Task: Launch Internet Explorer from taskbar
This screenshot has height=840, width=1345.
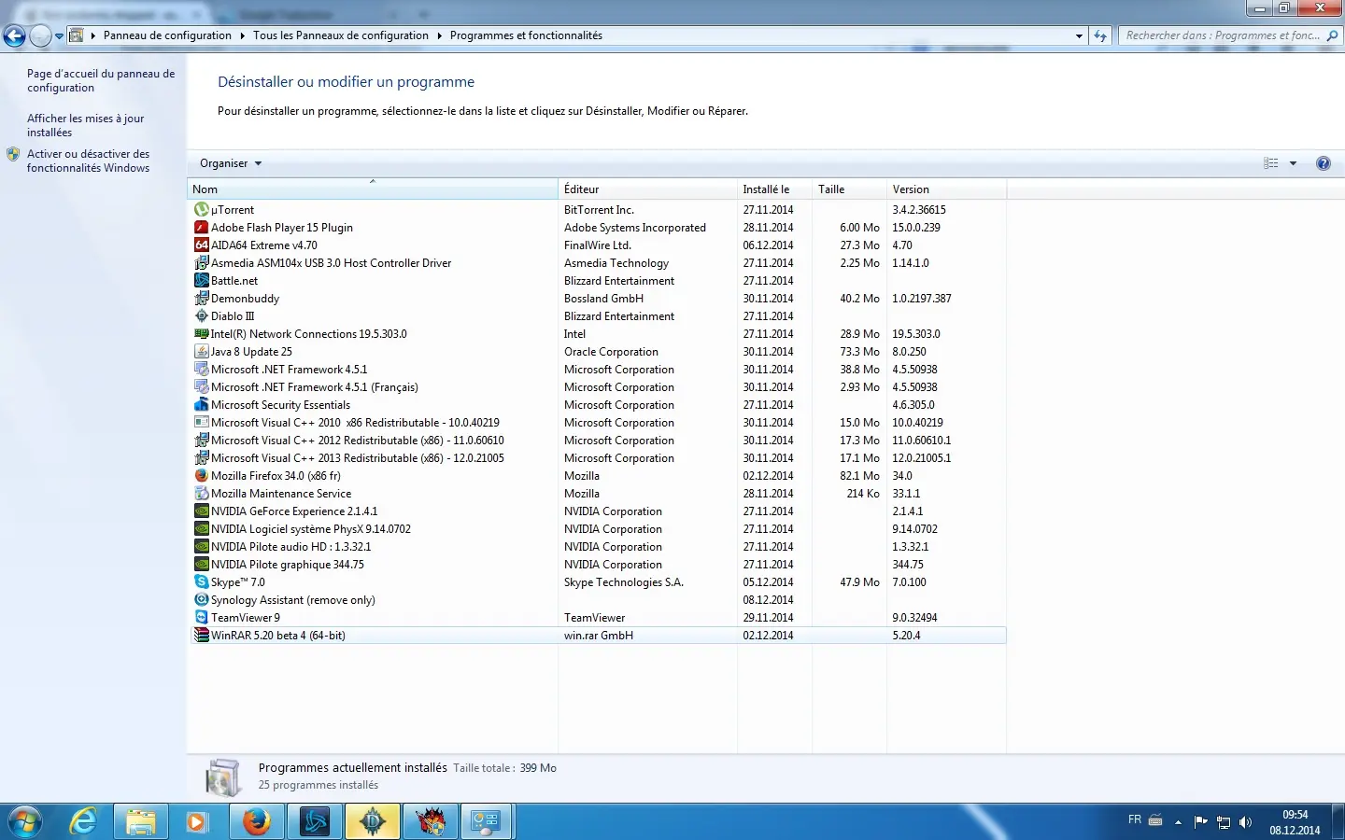Action: tap(84, 822)
